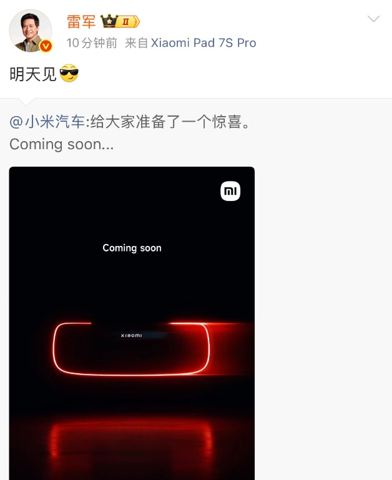
Task: Tap the sunglasses emoji in the post
Action: click(x=69, y=73)
